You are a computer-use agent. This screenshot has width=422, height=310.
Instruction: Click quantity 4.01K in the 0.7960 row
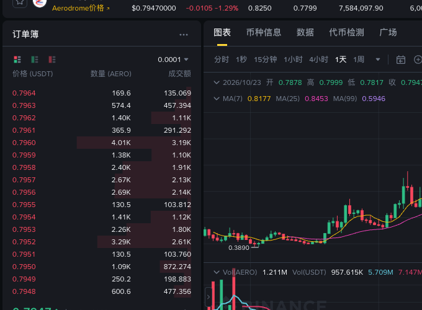tap(121, 143)
